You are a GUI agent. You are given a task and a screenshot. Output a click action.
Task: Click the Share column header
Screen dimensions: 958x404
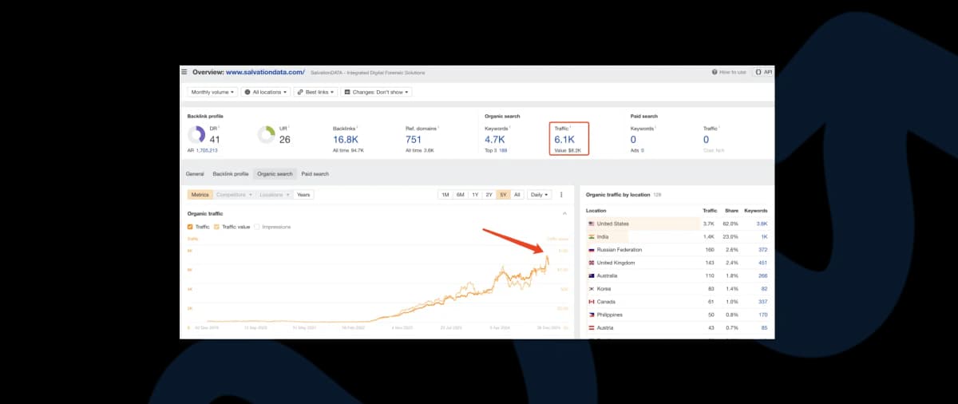(x=732, y=211)
